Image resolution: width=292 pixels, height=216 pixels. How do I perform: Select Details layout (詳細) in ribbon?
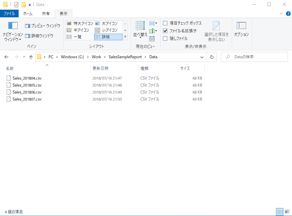click(x=108, y=37)
